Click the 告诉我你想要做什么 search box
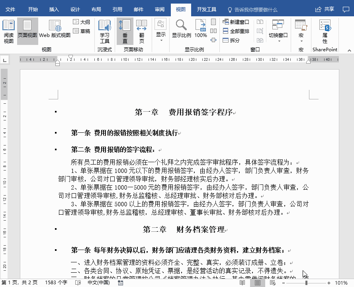The width and height of the screenshot is (354, 287). pyautogui.click(x=252, y=10)
